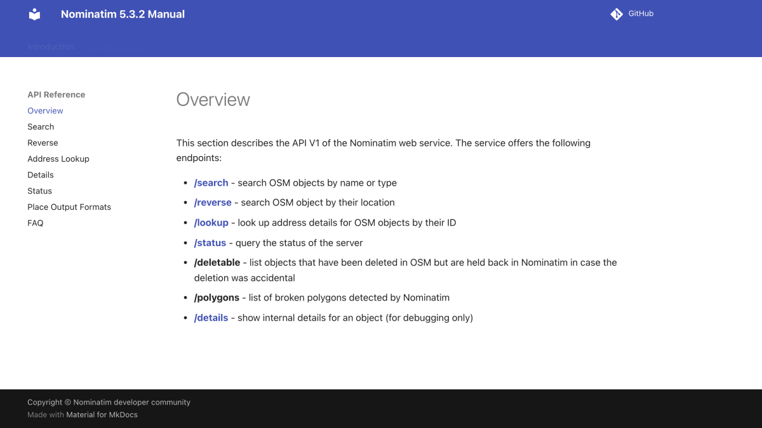The width and height of the screenshot is (762, 428).
Task: Open the Material for MkDocs footer link
Action: pyautogui.click(x=102, y=415)
